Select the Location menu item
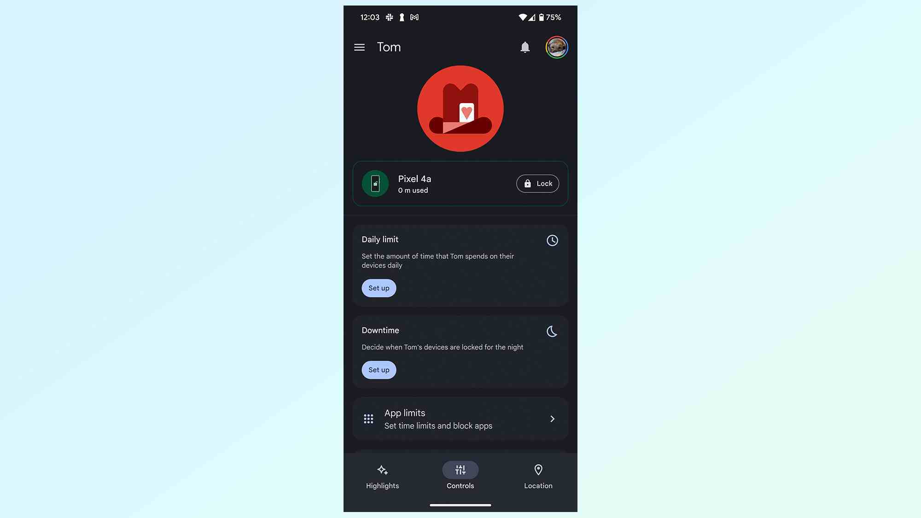Viewport: 921px width, 518px height. click(x=538, y=476)
